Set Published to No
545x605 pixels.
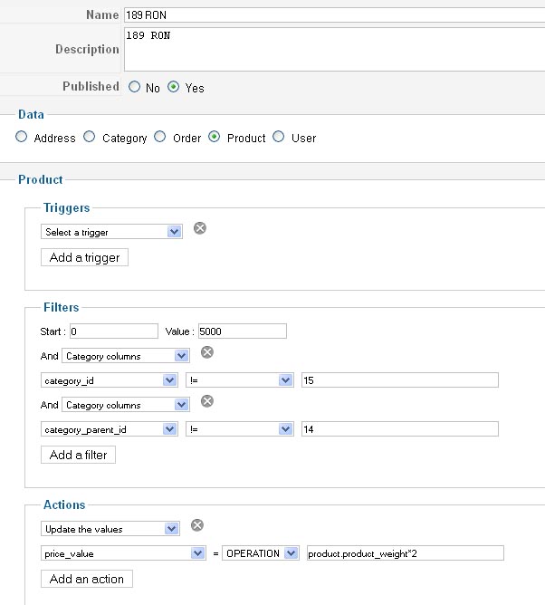[x=135, y=88]
